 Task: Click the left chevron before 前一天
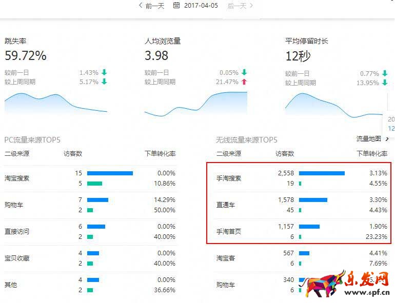coord(141,6)
